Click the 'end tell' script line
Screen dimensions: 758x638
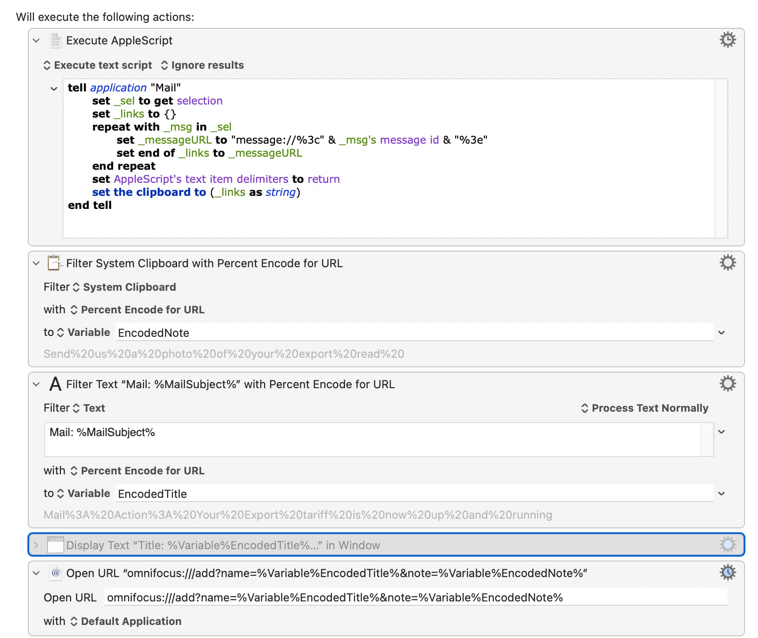coord(90,205)
